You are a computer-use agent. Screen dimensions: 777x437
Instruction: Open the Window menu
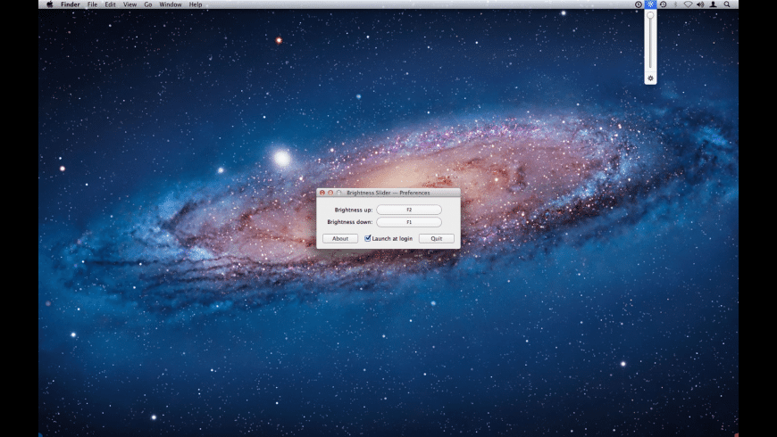coord(170,4)
